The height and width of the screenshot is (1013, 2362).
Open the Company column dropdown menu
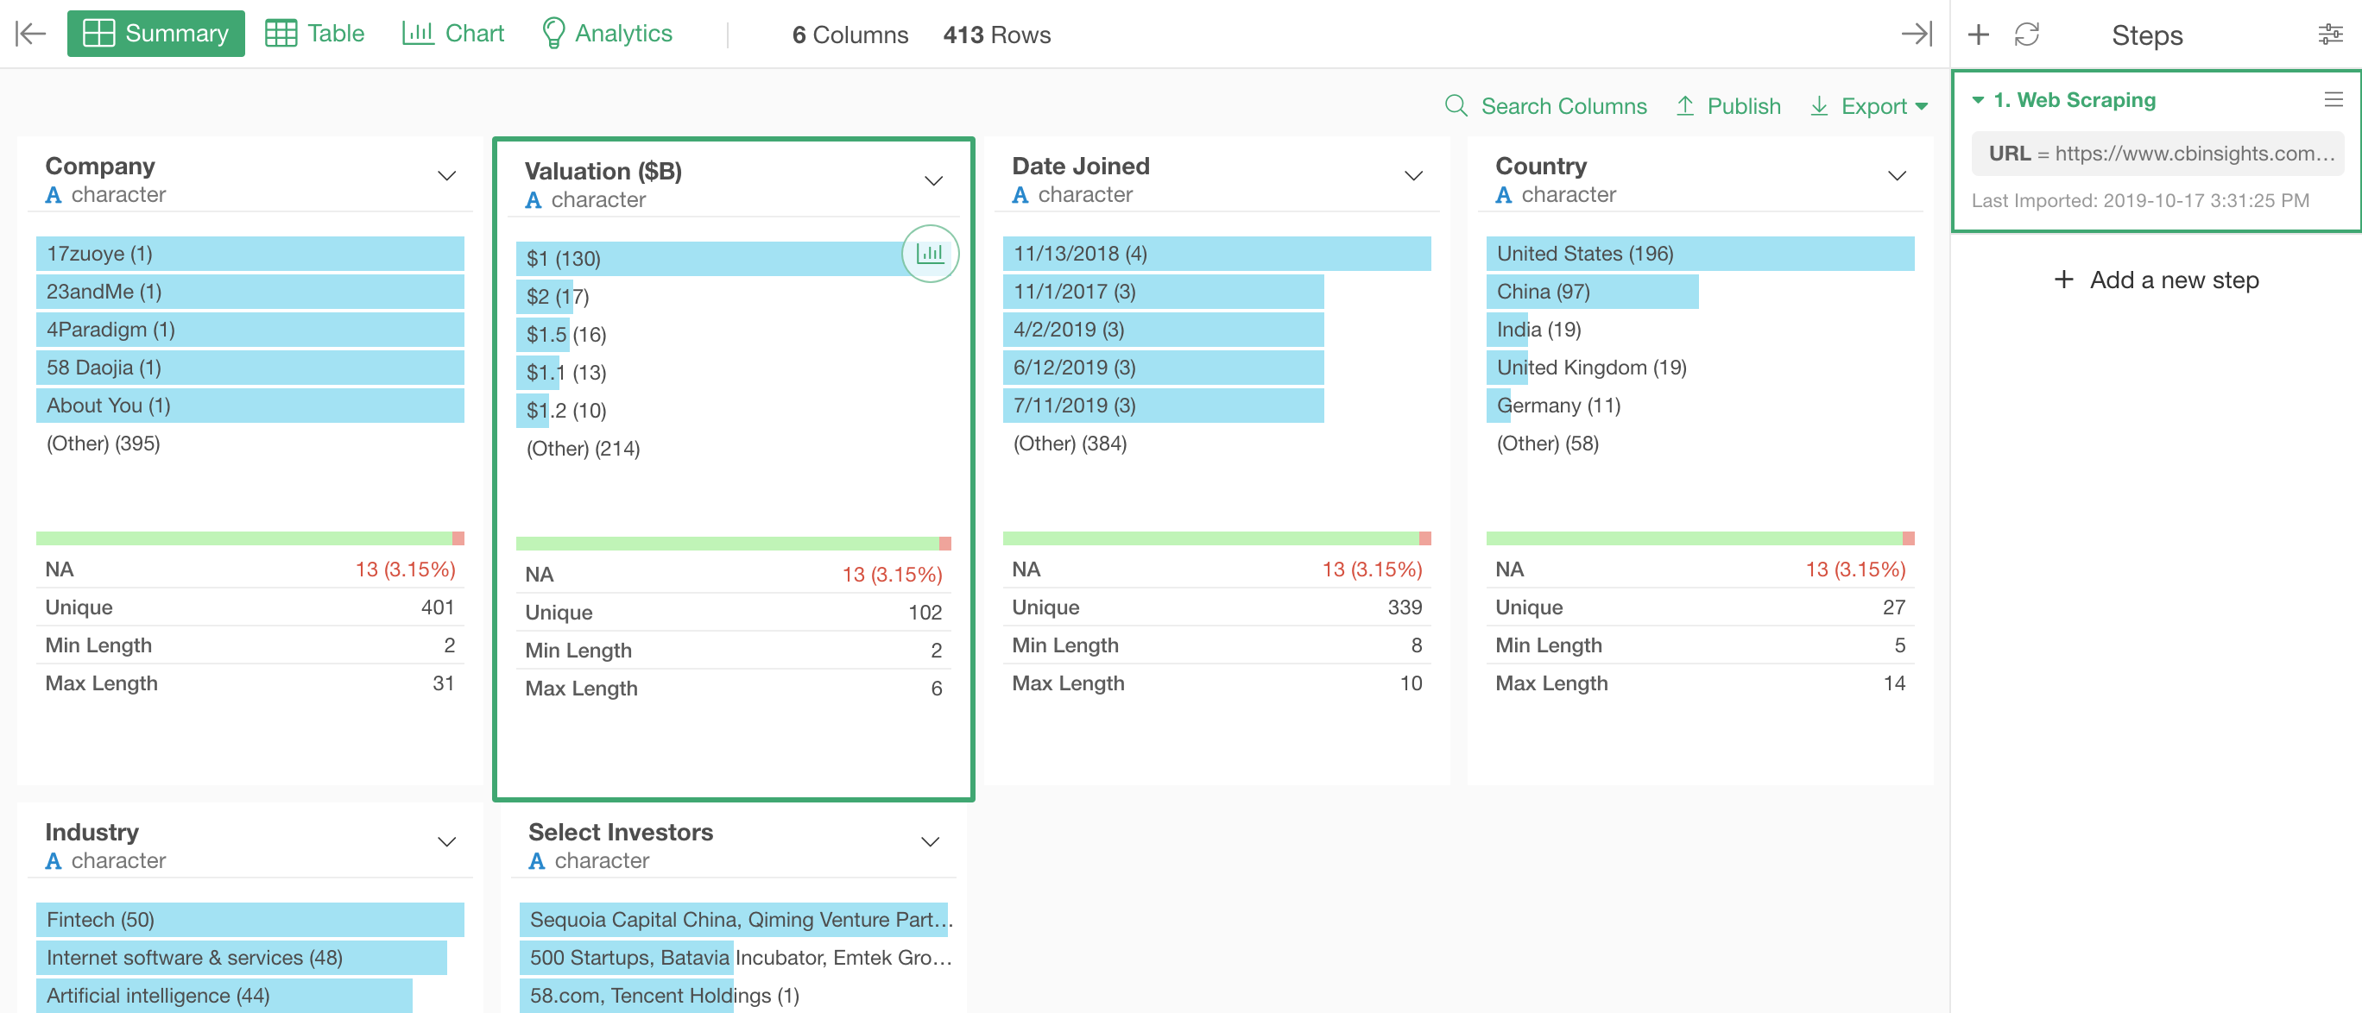tap(446, 175)
